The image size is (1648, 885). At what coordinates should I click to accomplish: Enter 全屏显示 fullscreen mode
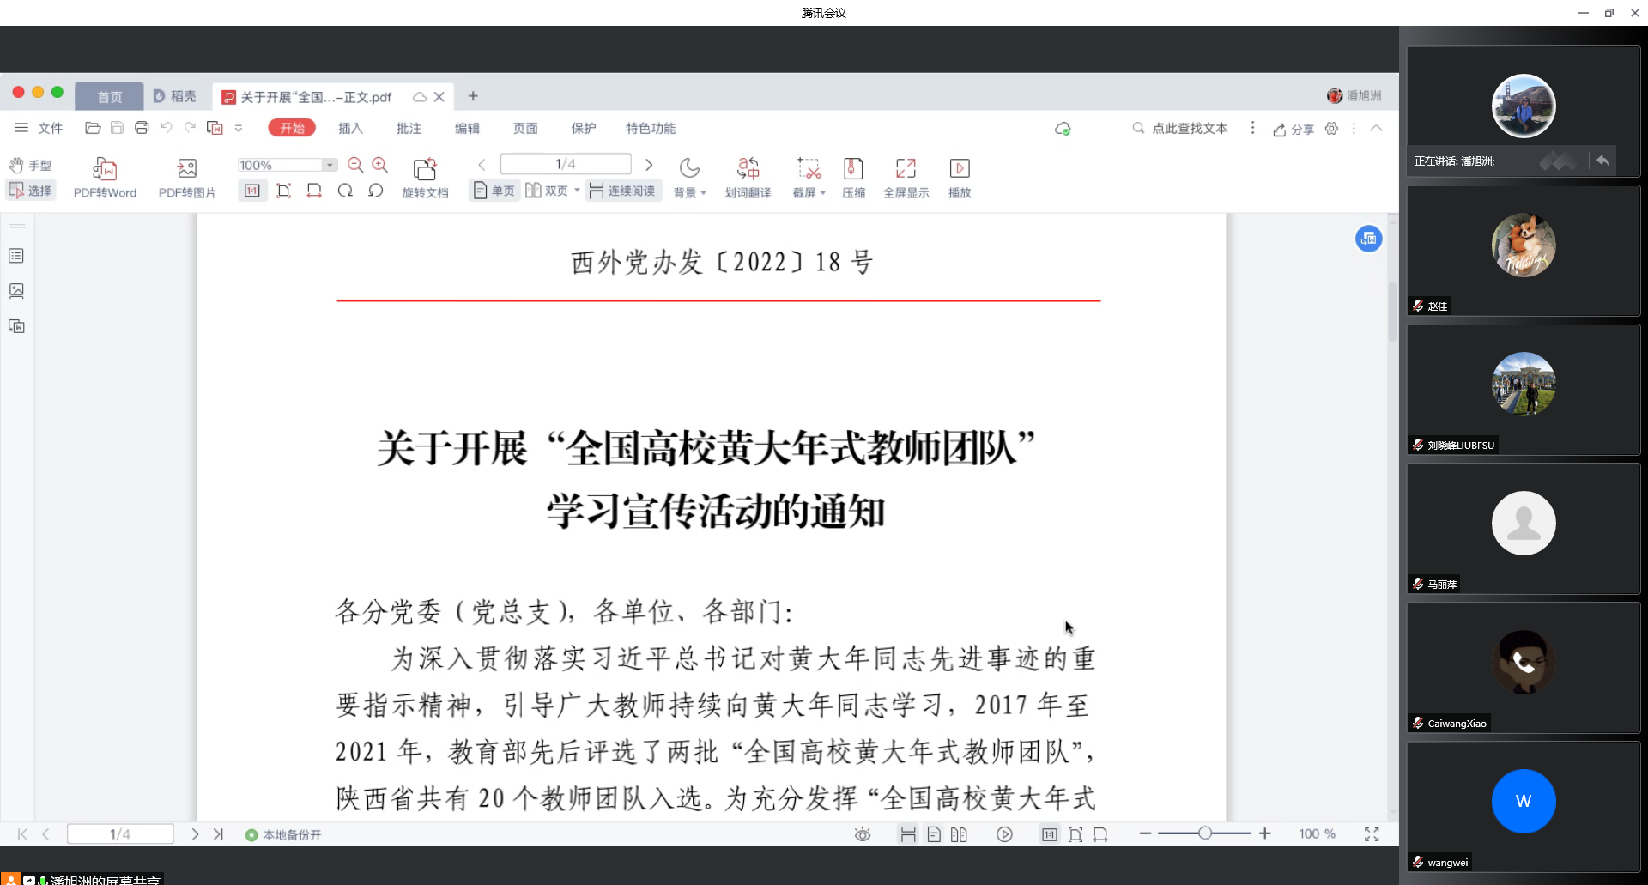(906, 169)
